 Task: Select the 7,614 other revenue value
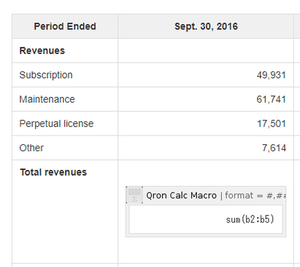[x=275, y=148]
